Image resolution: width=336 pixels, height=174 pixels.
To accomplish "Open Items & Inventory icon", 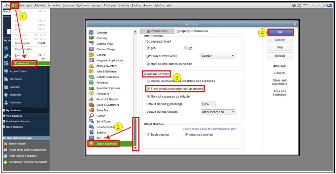I will click(x=91, y=66).
